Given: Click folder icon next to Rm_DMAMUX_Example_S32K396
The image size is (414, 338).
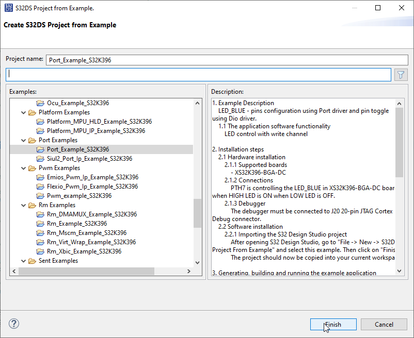Looking at the screenshot, I should (x=41, y=214).
